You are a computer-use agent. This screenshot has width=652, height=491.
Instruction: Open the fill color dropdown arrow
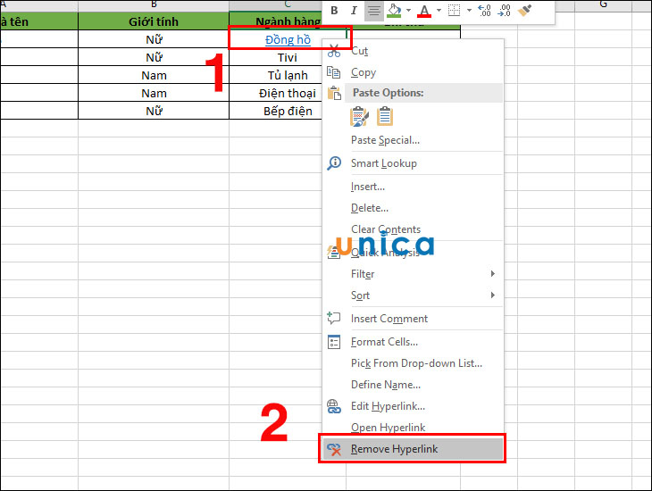pyautogui.click(x=408, y=11)
